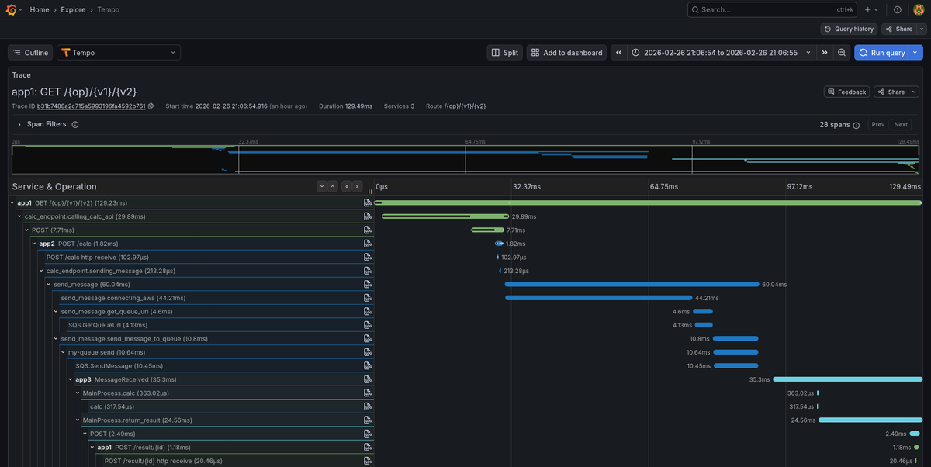Open logs icon for MainProcess.return_result span
The image size is (931, 467).
(368, 420)
